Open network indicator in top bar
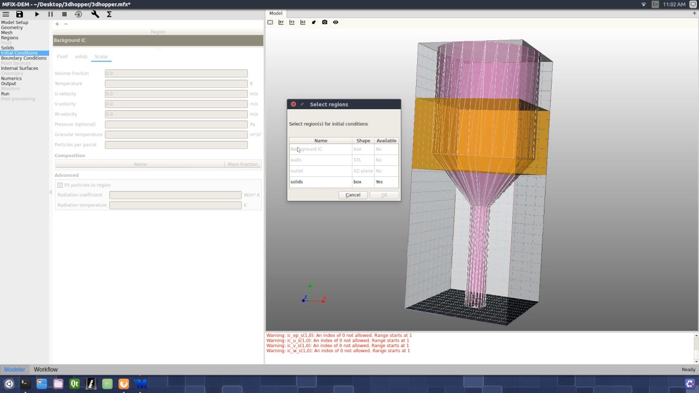Image resolution: width=699 pixels, height=393 pixels. point(643,4)
